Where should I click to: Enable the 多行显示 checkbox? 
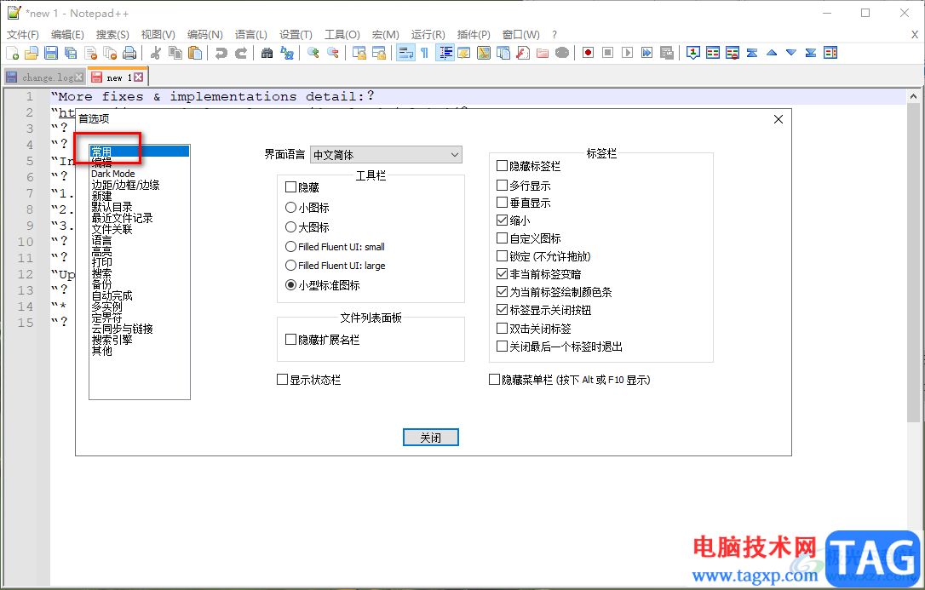tap(502, 186)
